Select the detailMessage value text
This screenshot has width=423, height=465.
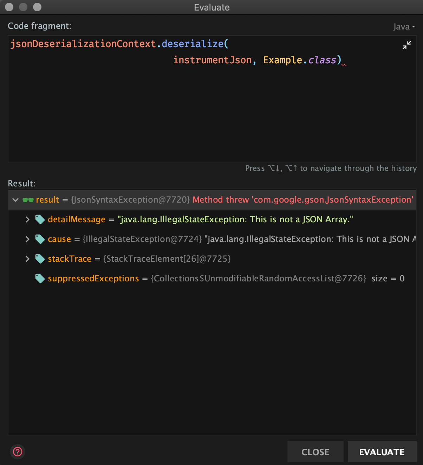(x=235, y=219)
